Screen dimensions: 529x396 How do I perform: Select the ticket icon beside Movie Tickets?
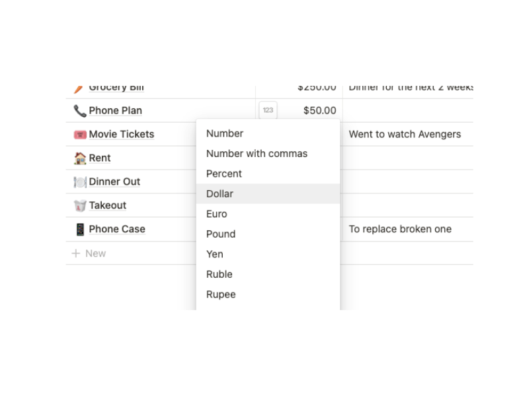[x=80, y=134]
